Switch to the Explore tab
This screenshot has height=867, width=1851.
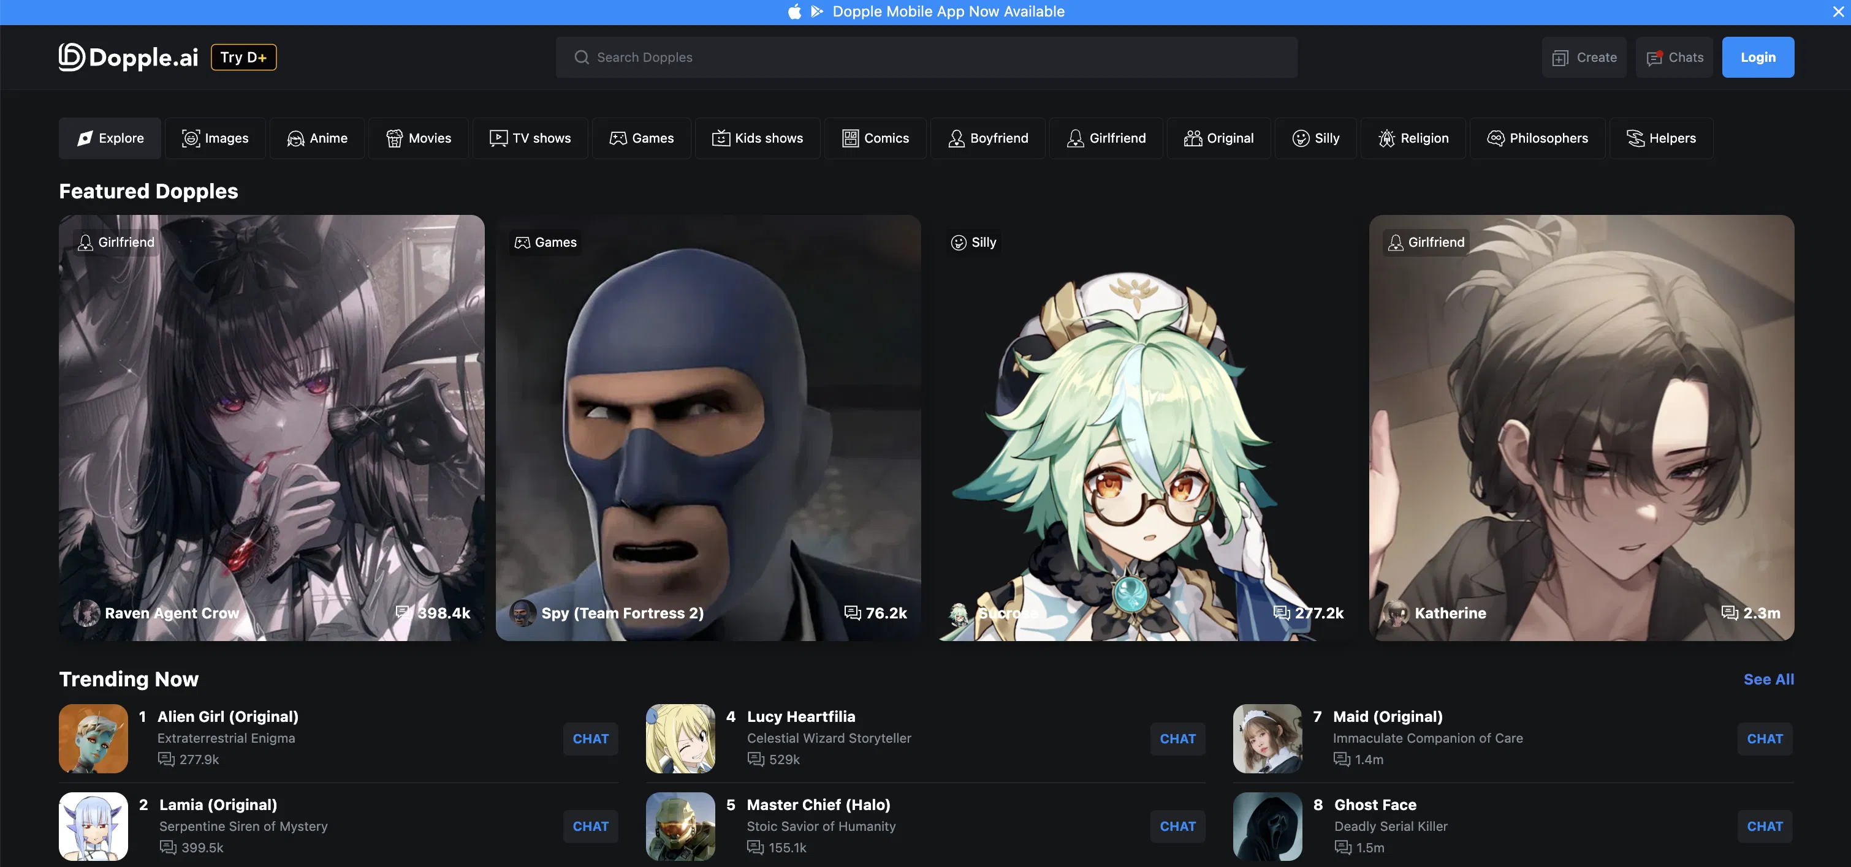(109, 138)
